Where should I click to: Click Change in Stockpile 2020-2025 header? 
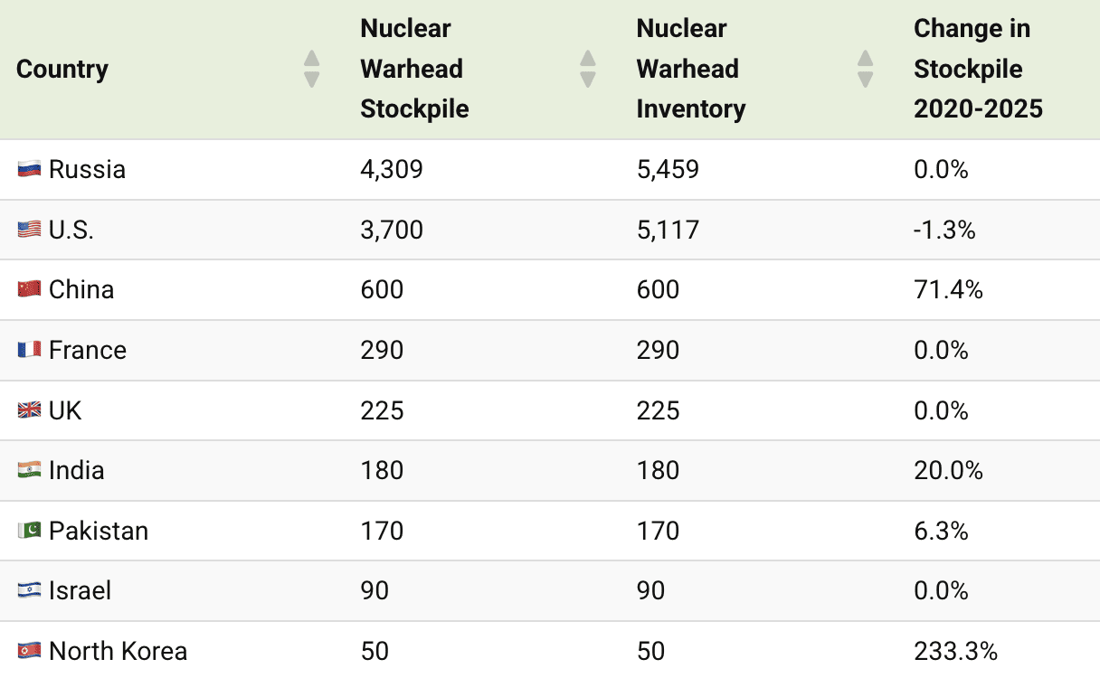point(978,69)
